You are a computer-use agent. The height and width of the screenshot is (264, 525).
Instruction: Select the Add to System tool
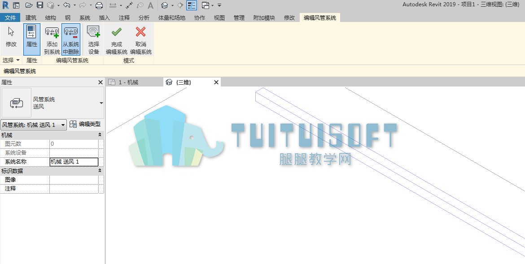point(52,39)
